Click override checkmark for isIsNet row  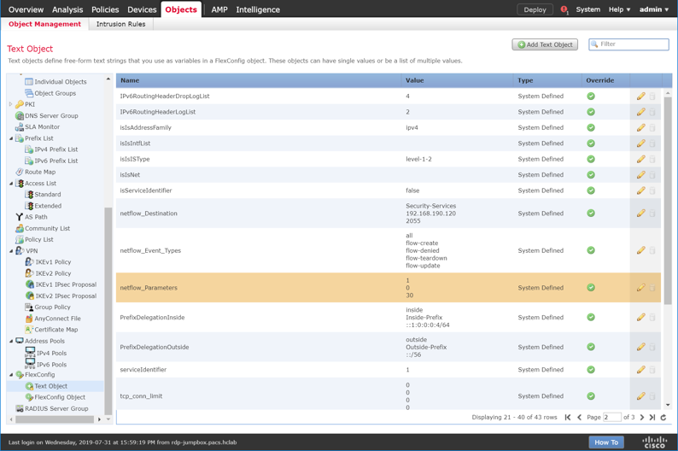tap(591, 175)
